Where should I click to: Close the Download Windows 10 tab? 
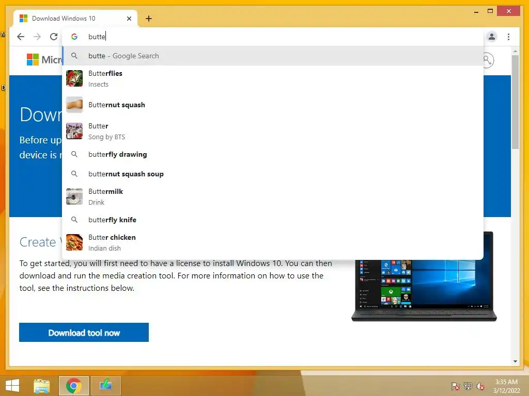(129, 19)
